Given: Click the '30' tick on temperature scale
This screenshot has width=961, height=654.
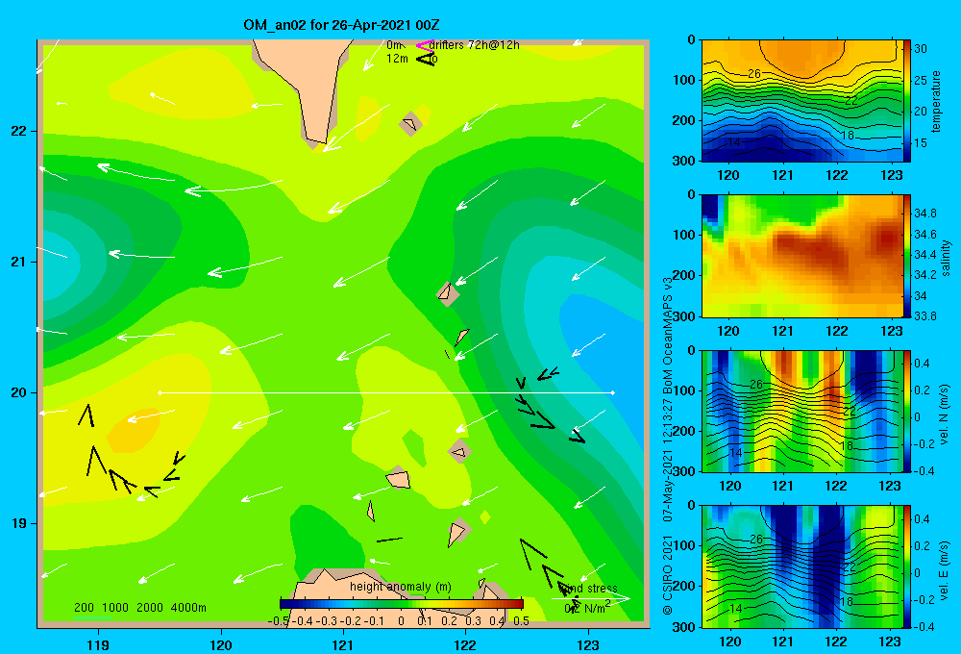Looking at the screenshot, I should point(920,49).
